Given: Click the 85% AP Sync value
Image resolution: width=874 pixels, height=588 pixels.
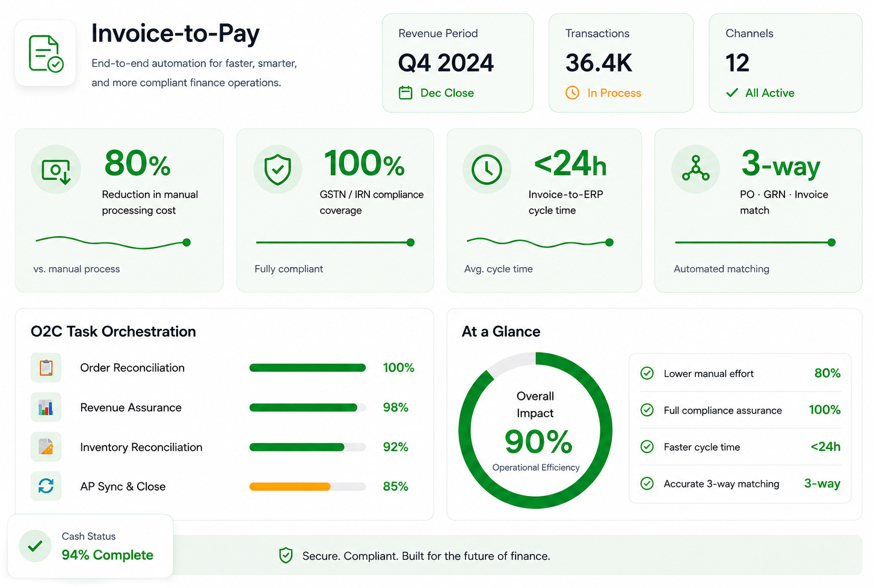Looking at the screenshot, I should tap(396, 486).
